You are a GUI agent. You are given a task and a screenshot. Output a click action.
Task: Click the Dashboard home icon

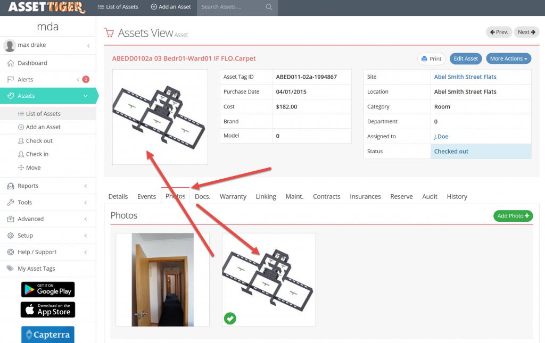[x=11, y=63]
